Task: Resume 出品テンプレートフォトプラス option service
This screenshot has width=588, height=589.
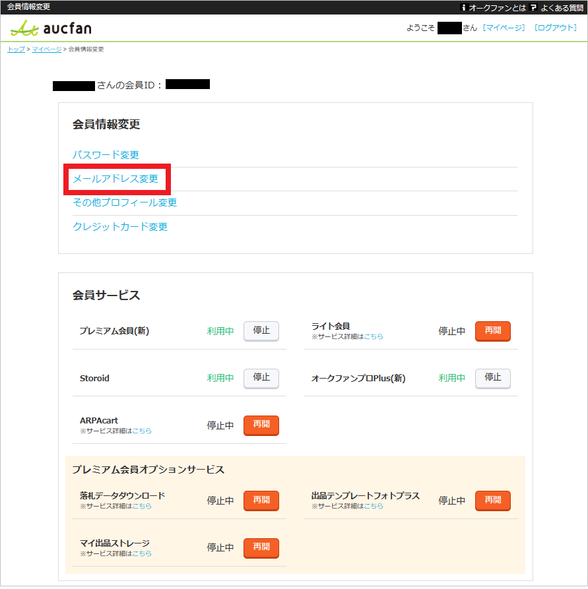Action: tap(492, 501)
